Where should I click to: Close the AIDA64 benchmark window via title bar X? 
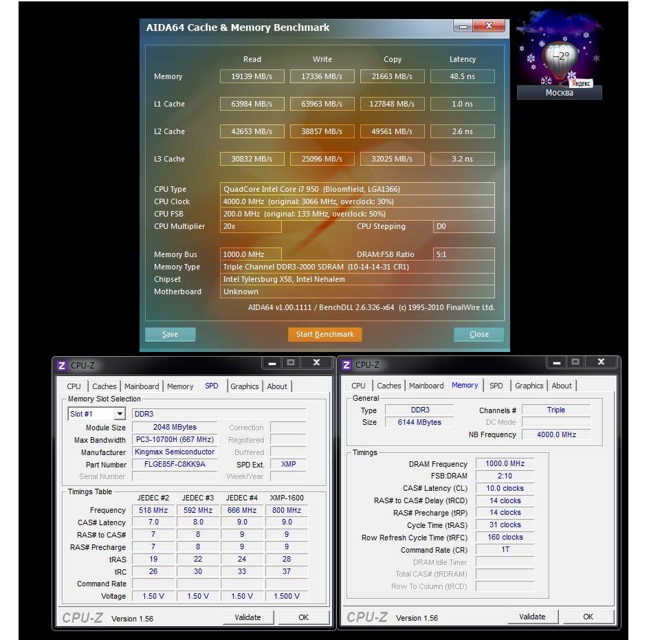489,25
